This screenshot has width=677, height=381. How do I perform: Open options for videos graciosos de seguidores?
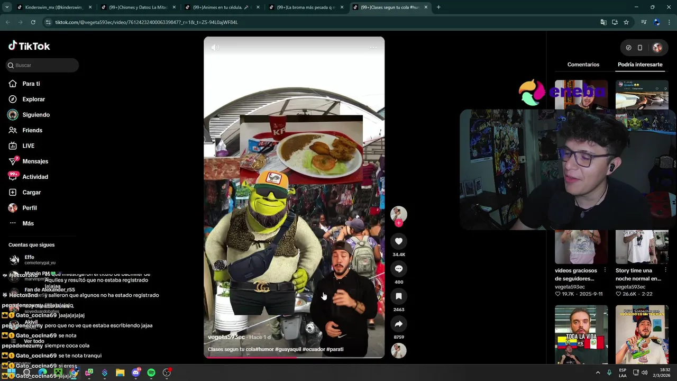click(605, 270)
